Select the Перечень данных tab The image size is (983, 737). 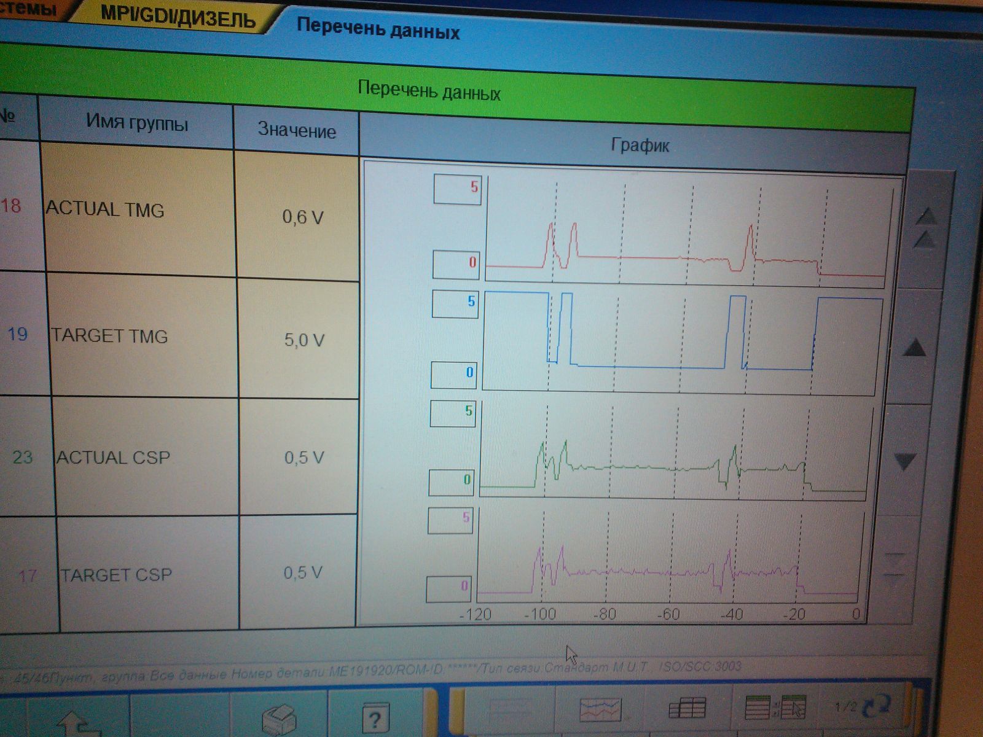click(378, 29)
